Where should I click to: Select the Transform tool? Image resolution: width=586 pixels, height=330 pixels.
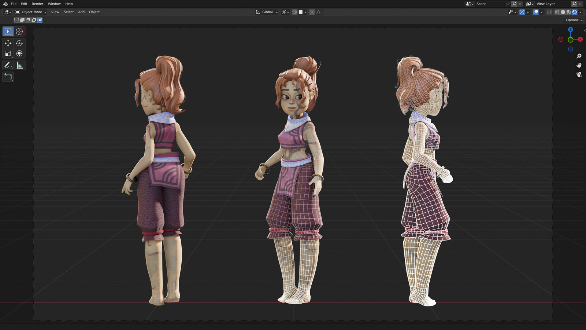(19, 54)
